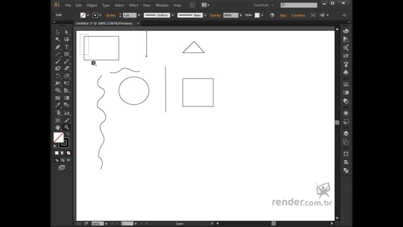Screen dimensions: 403x227
Task: Open the Uniform width profile dropdown
Action: pos(173,15)
